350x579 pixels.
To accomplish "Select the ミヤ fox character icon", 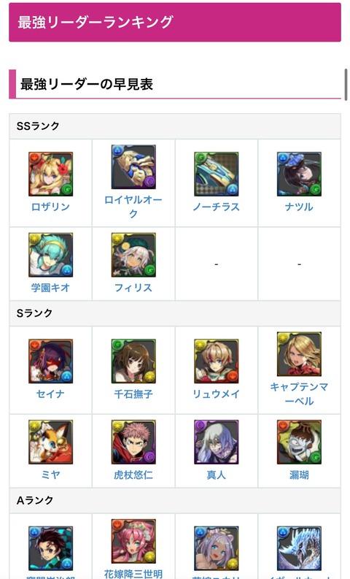I will pyautogui.click(x=50, y=442).
